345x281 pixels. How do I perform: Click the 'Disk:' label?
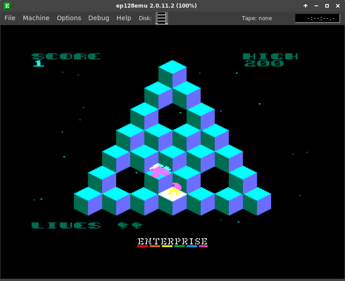pyautogui.click(x=145, y=18)
